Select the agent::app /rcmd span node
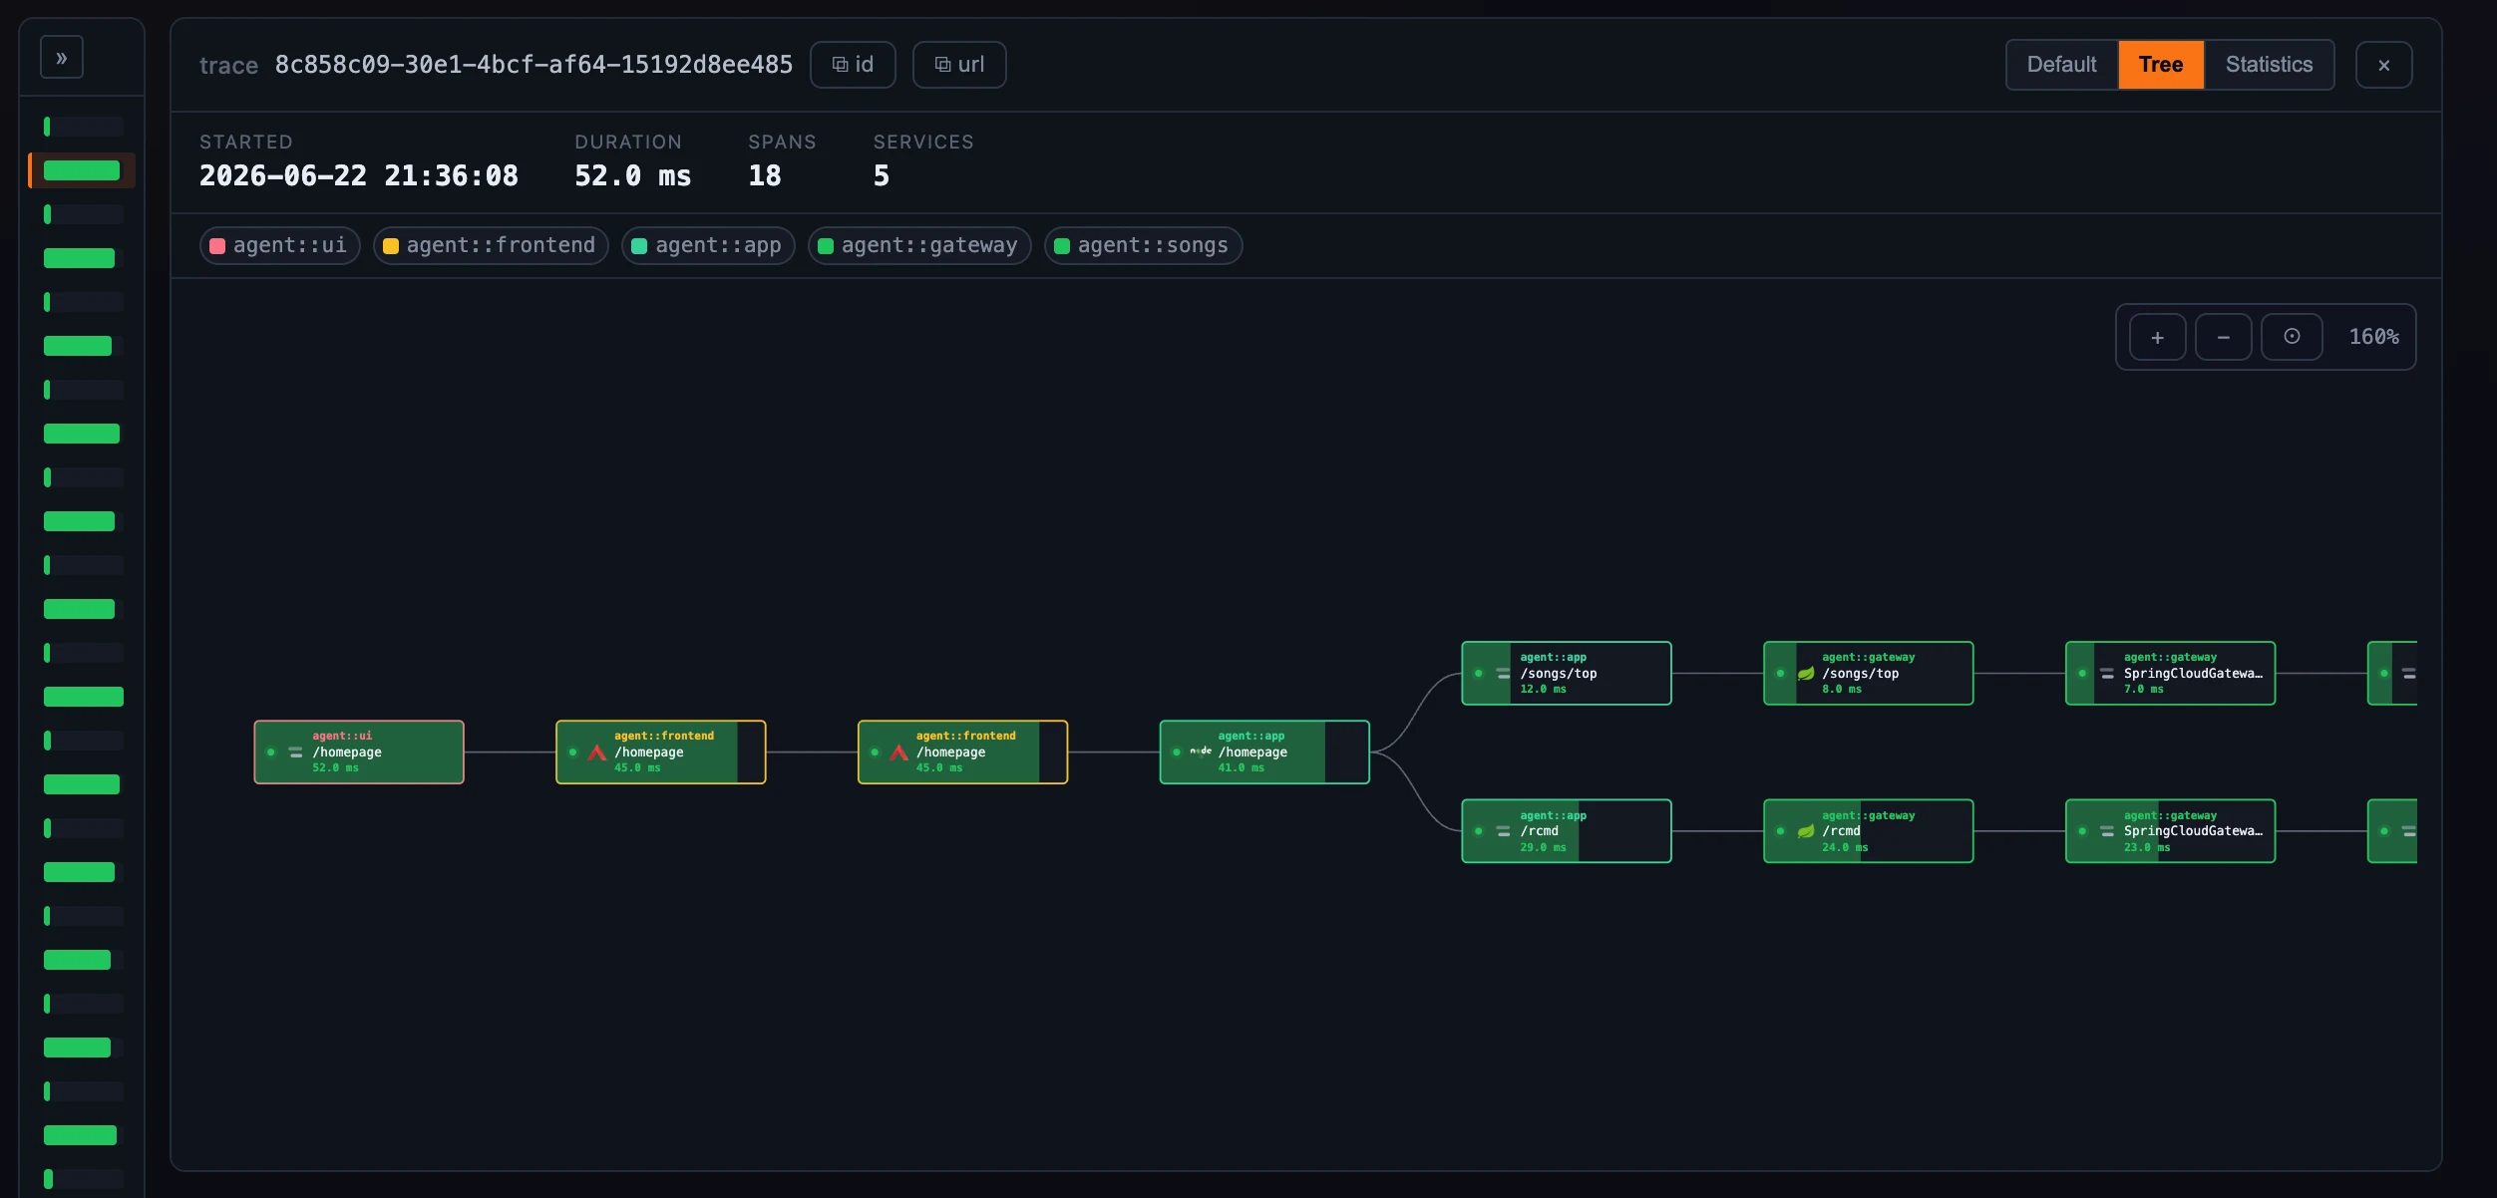Screen dimensions: 2497x1198 (1567, 831)
